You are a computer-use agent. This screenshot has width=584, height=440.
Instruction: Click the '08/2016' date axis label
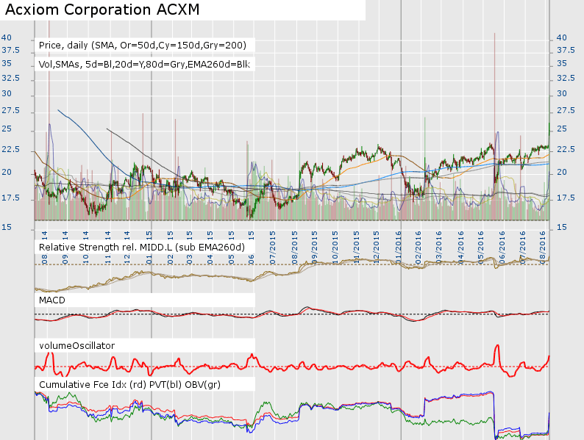(x=543, y=248)
